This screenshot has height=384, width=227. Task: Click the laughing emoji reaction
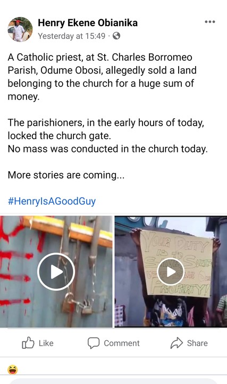coord(12,370)
